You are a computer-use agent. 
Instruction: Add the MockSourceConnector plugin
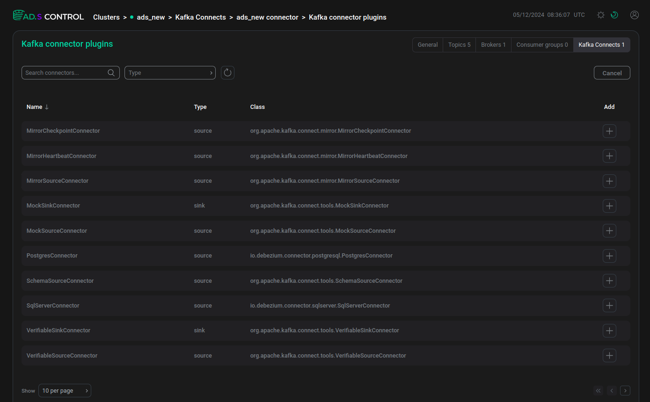tap(609, 231)
